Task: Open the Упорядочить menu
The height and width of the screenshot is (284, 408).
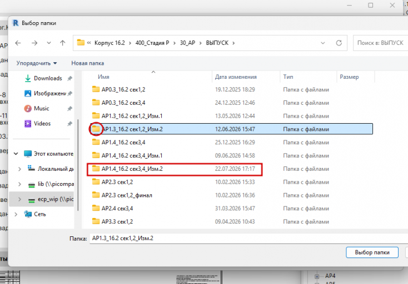Action: pyautogui.click(x=37, y=63)
